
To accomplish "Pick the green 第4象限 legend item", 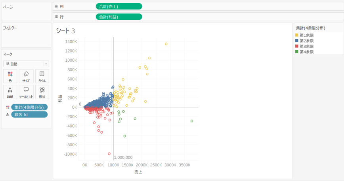I will point(306,52).
